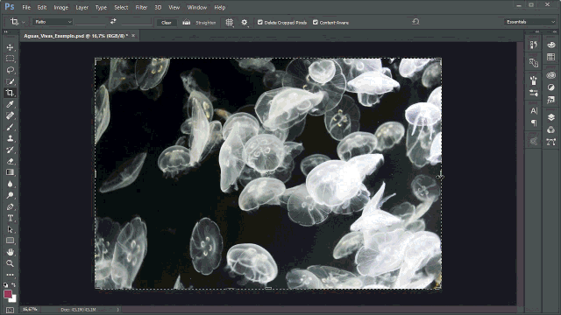Viewport: 561px width, 315px height.
Task: Open the File menu
Action: click(x=26, y=7)
